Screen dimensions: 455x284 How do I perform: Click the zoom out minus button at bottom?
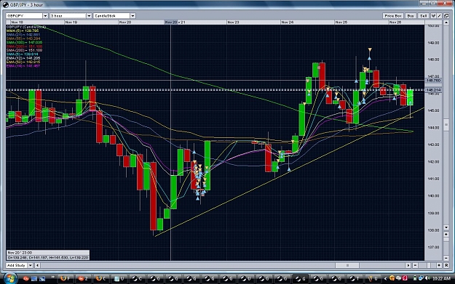click(416, 265)
